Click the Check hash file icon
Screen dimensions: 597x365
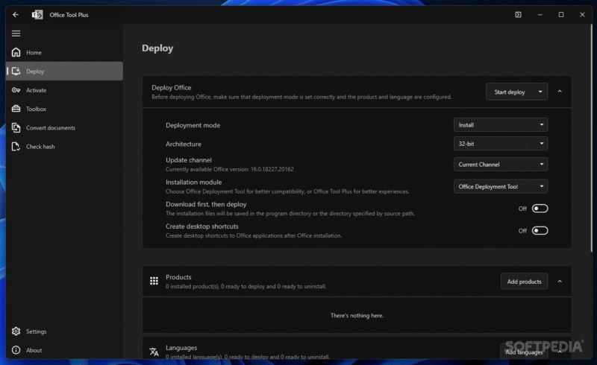[x=16, y=147]
